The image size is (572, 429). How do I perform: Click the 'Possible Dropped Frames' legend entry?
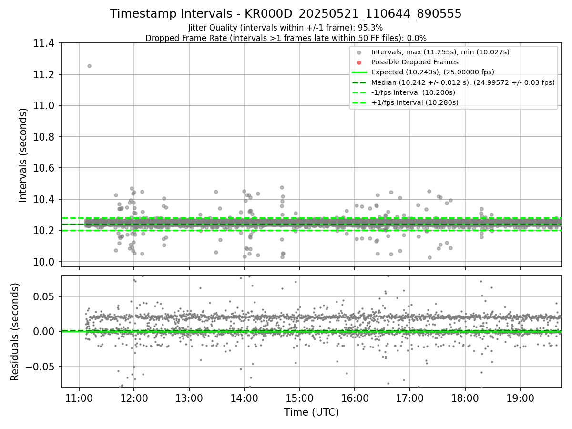coord(415,62)
